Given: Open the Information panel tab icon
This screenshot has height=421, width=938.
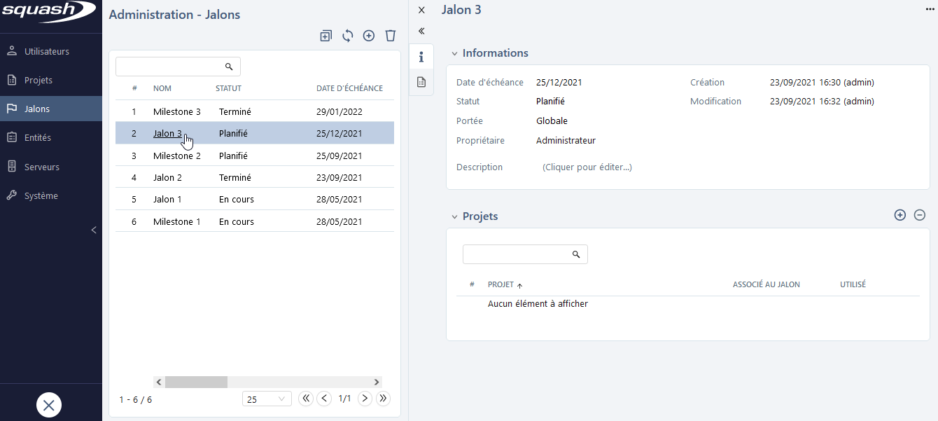Looking at the screenshot, I should coord(421,57).
